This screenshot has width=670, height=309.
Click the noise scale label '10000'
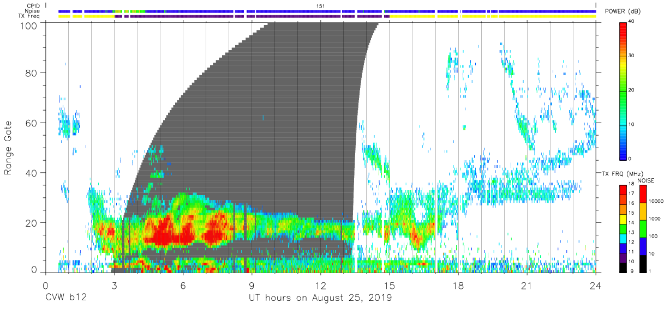coord(656,202)
